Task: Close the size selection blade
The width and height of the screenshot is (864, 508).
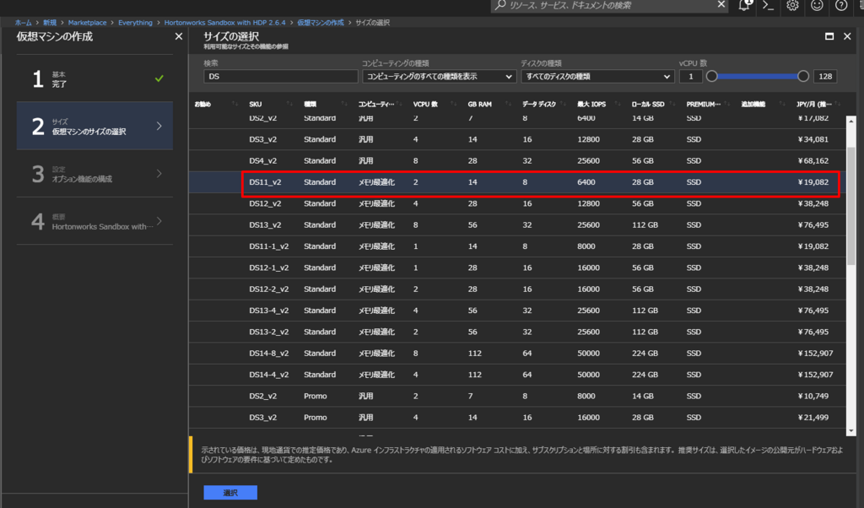Action: [847, 36]
